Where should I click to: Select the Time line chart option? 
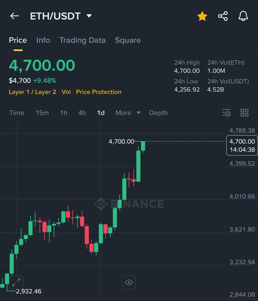pyautogui.click(x=17, y=113)
